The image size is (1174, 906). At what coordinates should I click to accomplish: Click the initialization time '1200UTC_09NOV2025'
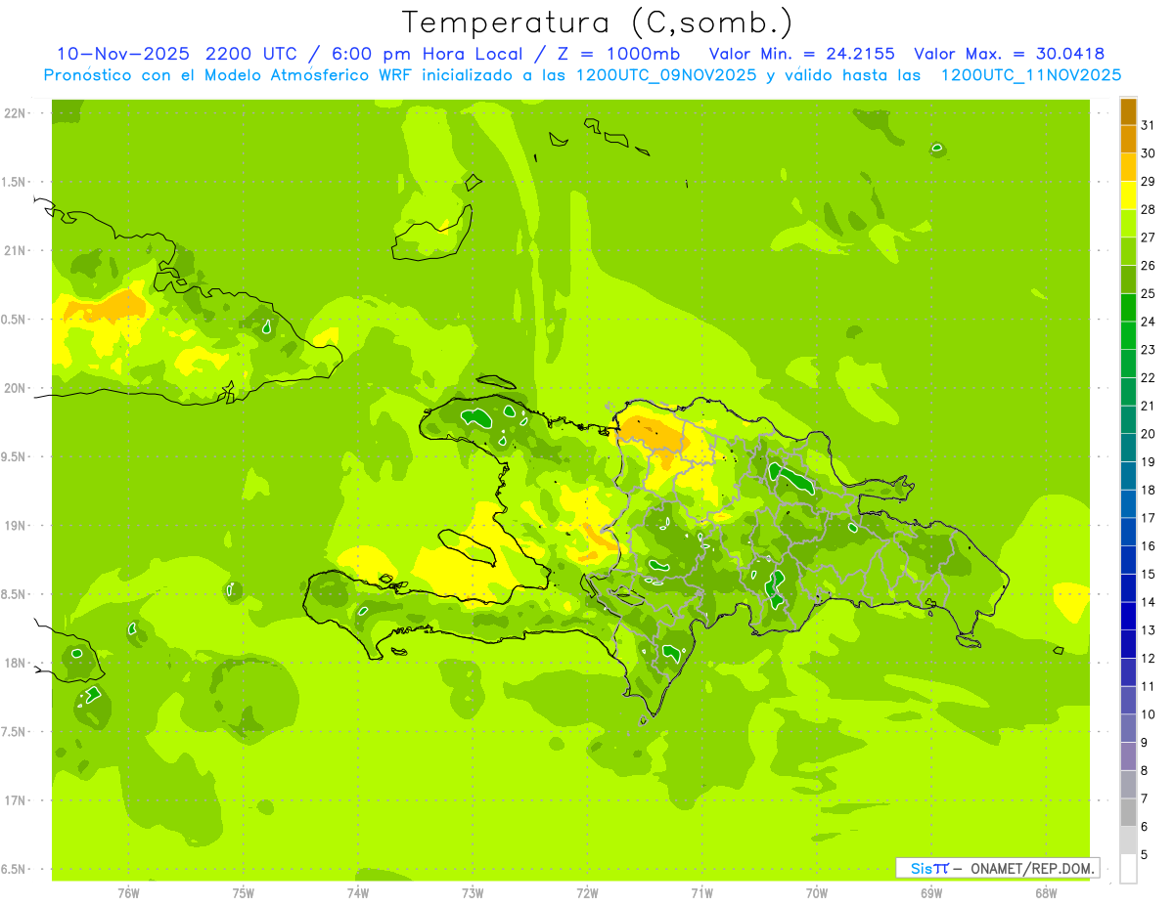tap(667, 75)
